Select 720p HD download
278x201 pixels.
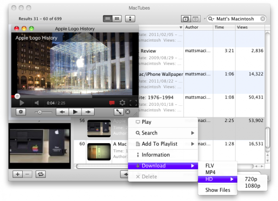tap(252, 179)
